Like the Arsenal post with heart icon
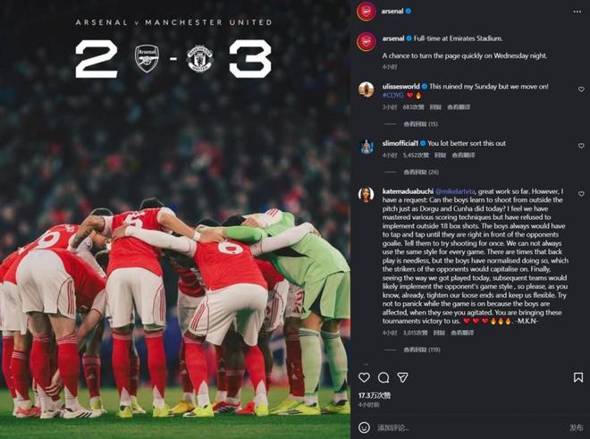Screen dimensions: 590x439 coord(364,377)
